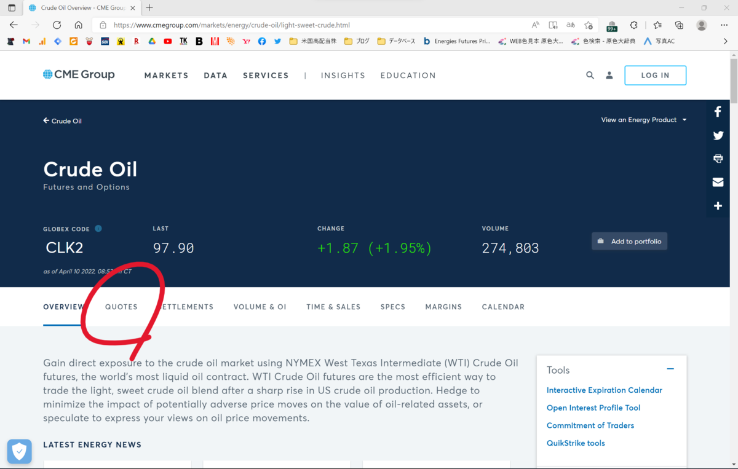Viewport: 738px width, 469px height.
Task: Switch to the QUOTES tab
Action: 121,307
